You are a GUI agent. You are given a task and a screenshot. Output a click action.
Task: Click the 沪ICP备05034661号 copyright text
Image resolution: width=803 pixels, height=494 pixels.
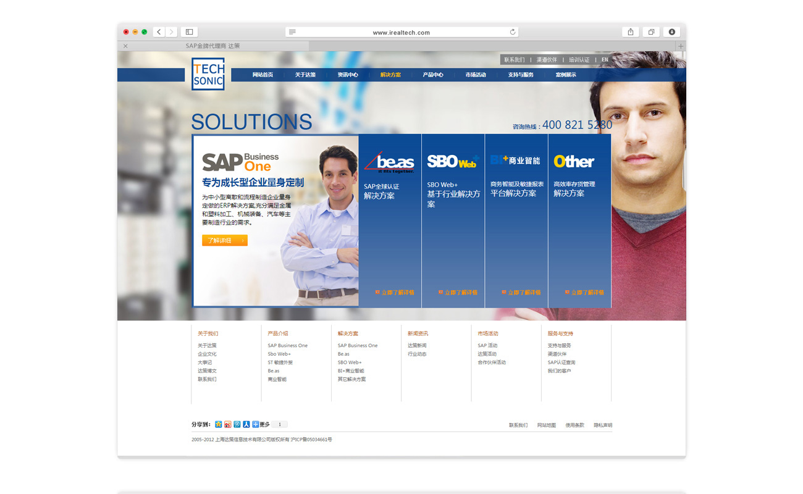pyautogui.click(x=311, y=440)
